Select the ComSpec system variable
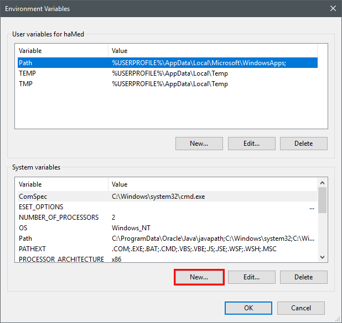 168,197
